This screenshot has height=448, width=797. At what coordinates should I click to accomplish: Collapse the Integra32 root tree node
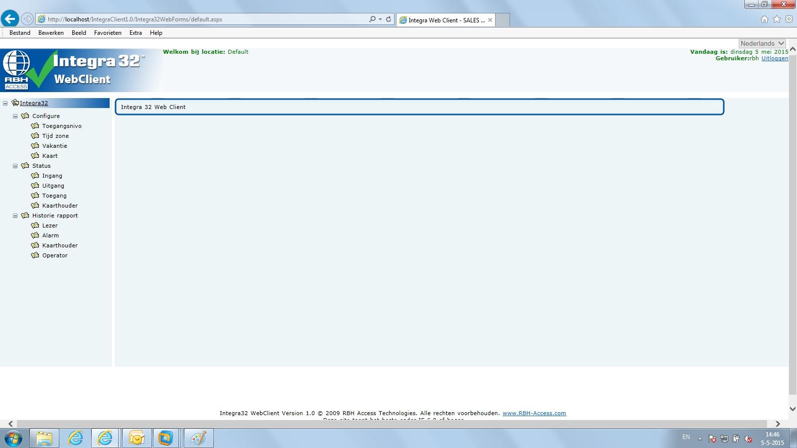[x=5, y=103]
